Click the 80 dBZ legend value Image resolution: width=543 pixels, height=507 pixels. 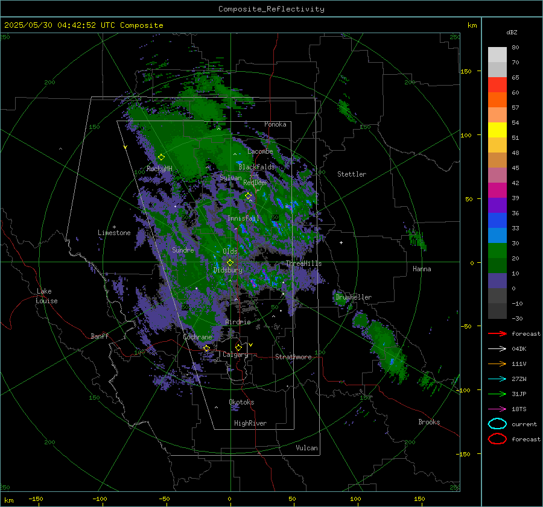click(515, 48)
